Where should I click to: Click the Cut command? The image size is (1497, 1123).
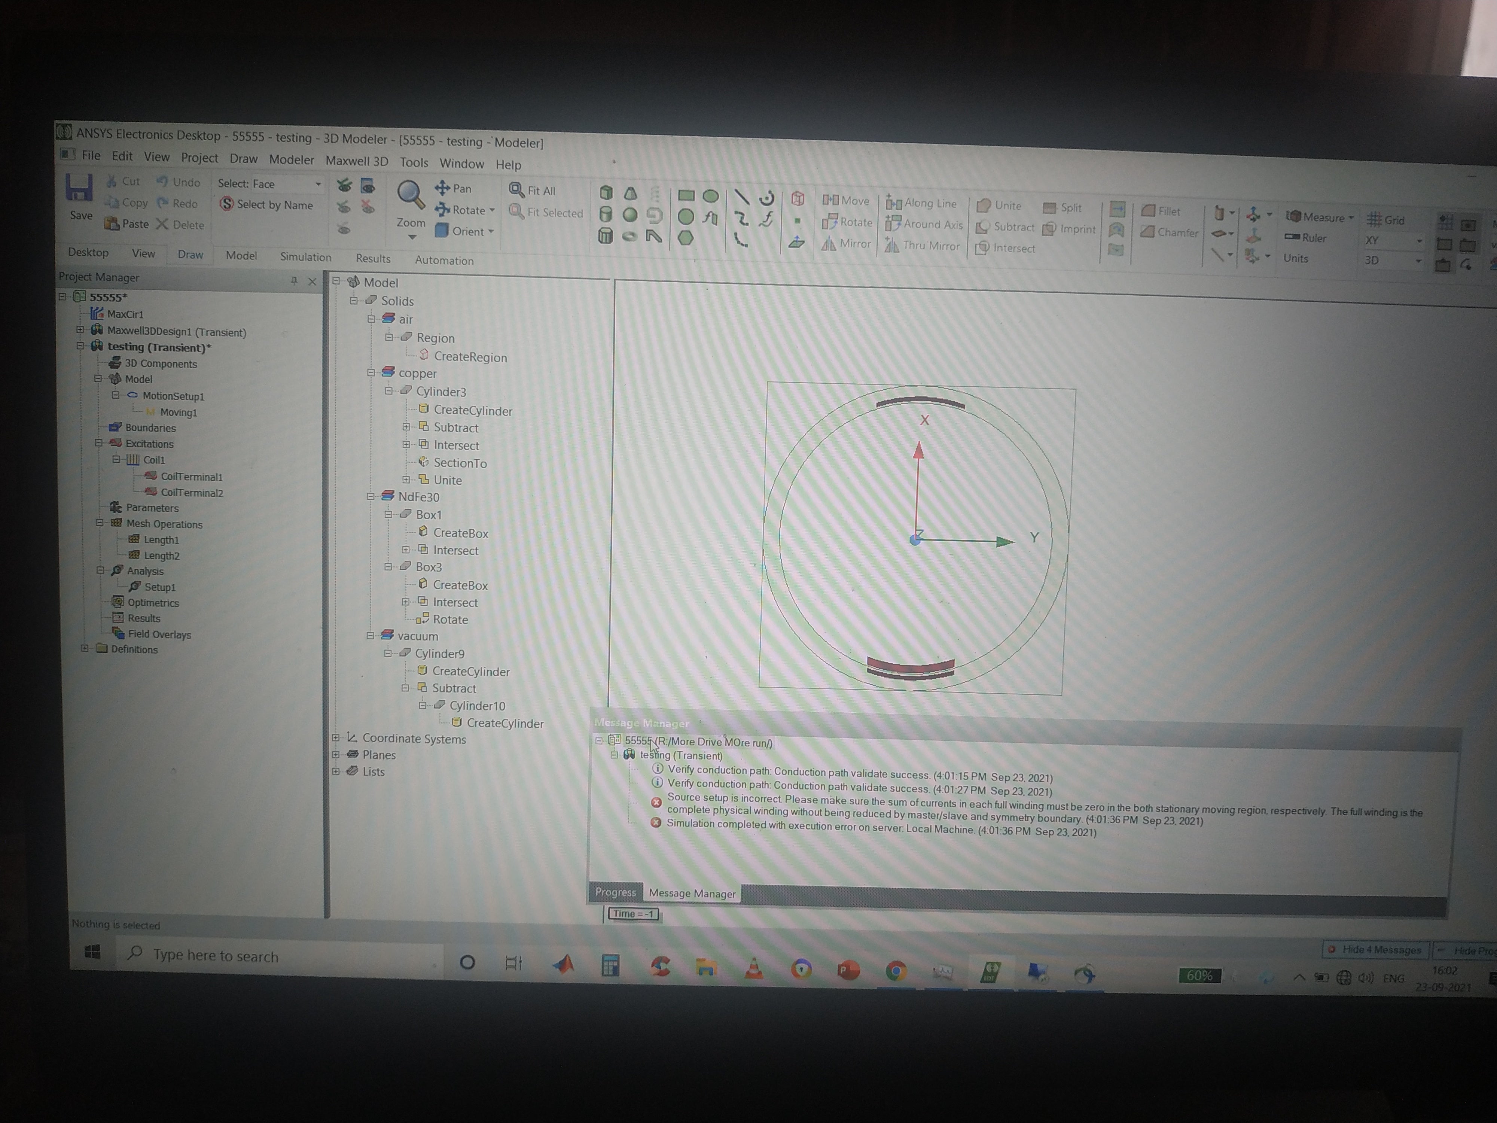123,182
